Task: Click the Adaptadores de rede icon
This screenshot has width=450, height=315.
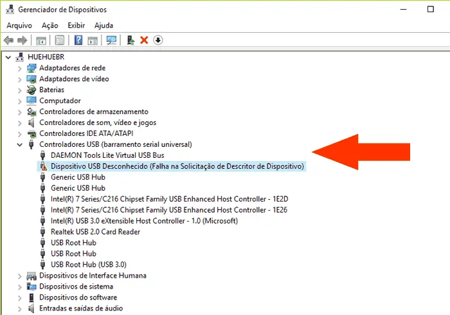Action: 32,68
